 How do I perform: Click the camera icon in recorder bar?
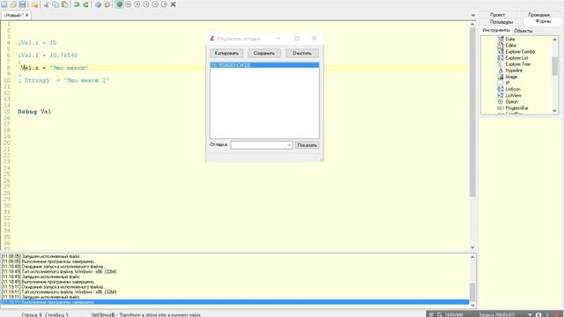538,314
